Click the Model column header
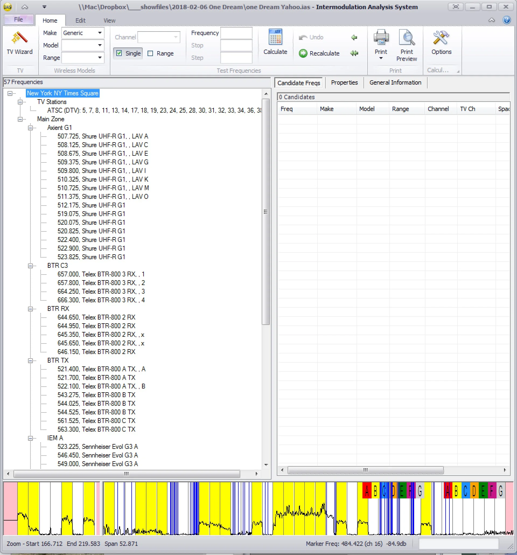The width and height of the screenshot is (517, 555). pos(373,109)
